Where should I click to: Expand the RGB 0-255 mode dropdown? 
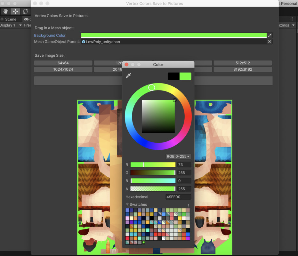[x=178, y=156]
